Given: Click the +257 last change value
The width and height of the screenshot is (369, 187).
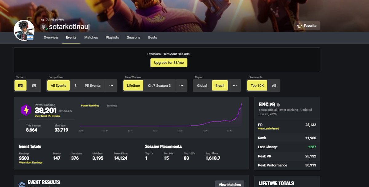Looking at the screenshot, I should click(312, 147).
